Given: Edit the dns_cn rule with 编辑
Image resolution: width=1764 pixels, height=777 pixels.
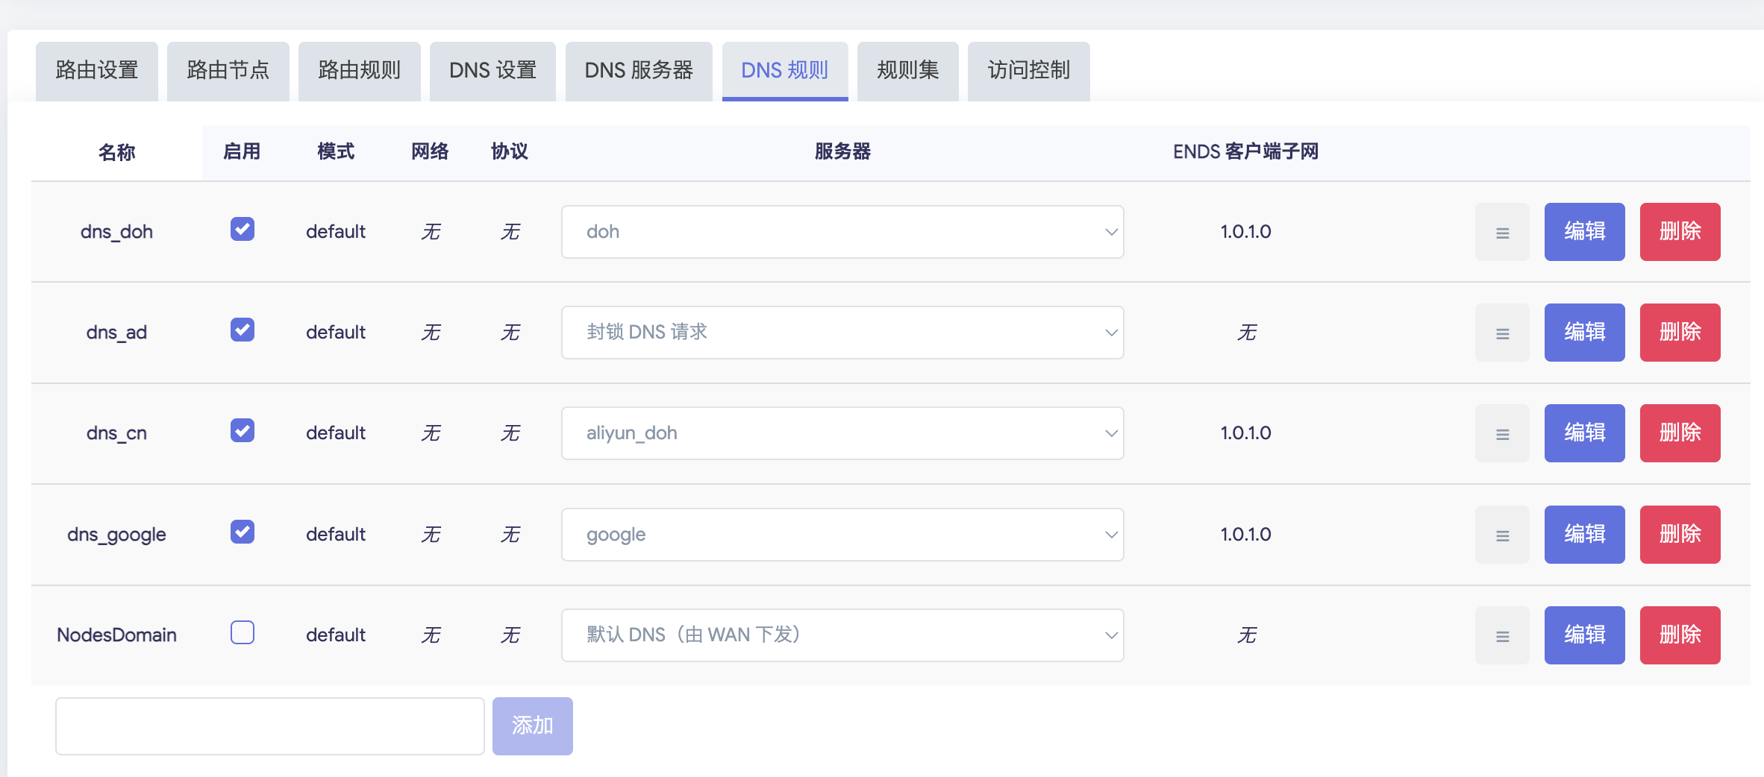Looking at the screenshot, I should (1584, 433).
